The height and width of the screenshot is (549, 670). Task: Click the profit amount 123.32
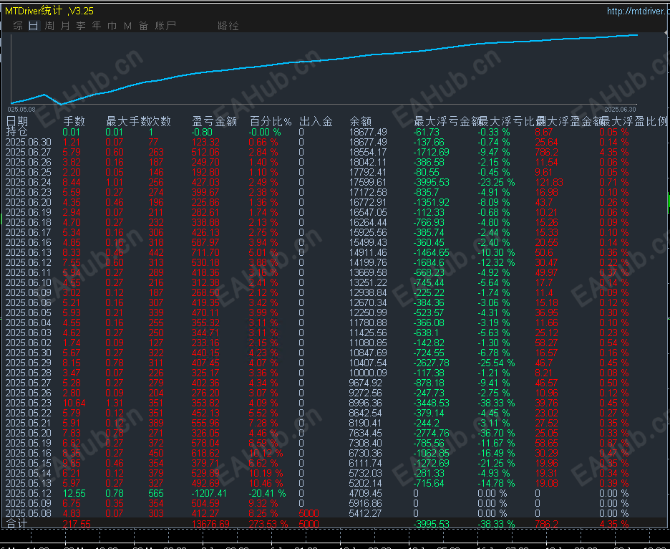[x=205, y=142]
